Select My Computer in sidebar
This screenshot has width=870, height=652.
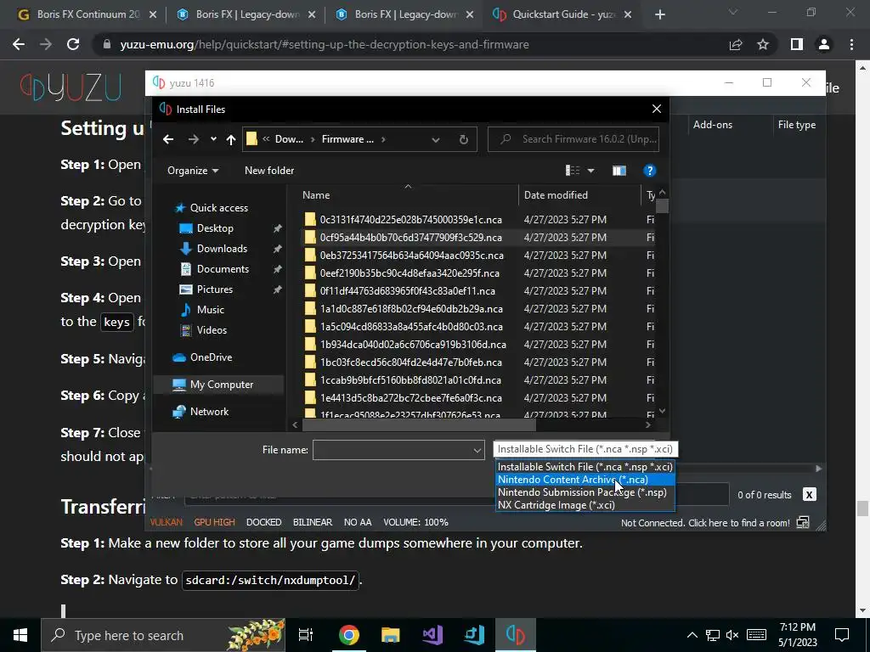tap(222, 385)
